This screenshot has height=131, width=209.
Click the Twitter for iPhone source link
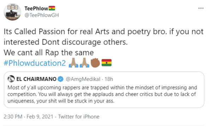pos(79,117)
